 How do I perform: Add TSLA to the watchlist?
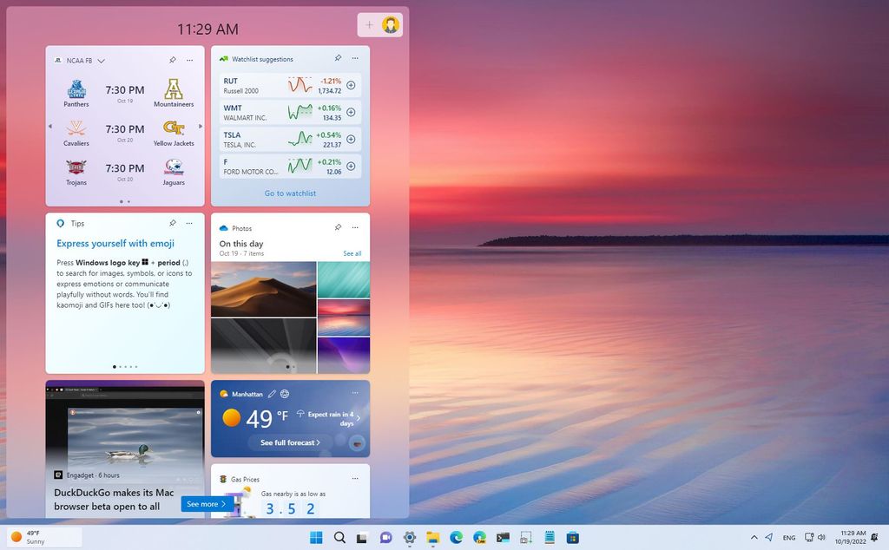coord(351,139)
